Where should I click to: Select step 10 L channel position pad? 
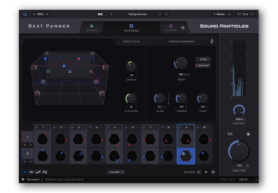pos(204,139)
